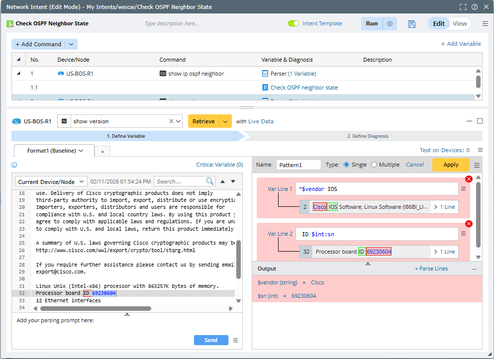Select the Multiple type radio button
The height and width of the screenshot is (359, 494).
pyautogui.click(x=374, y=165)
